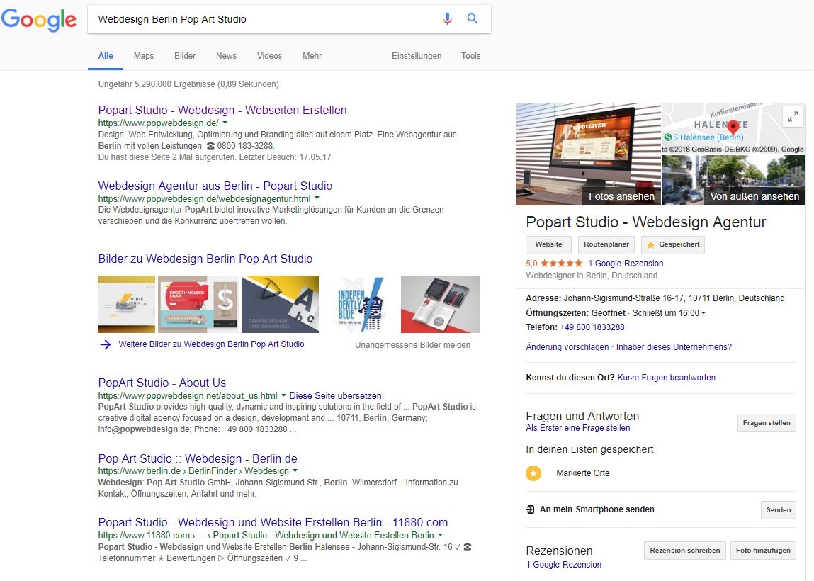Screen dimensions: 814x581
Task: Click the Website button in knowledge panel
Action: coord(549,244)
